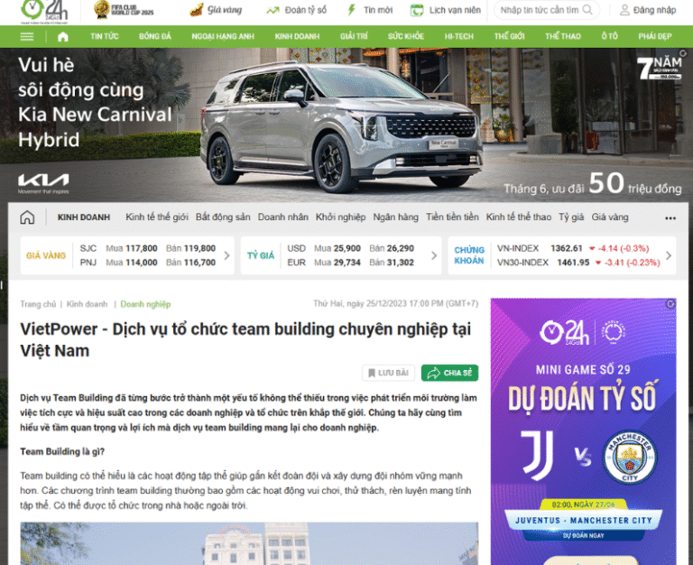Go to home via green bar house icon
This screenshot has height=565, width=693.
point(63,37)
